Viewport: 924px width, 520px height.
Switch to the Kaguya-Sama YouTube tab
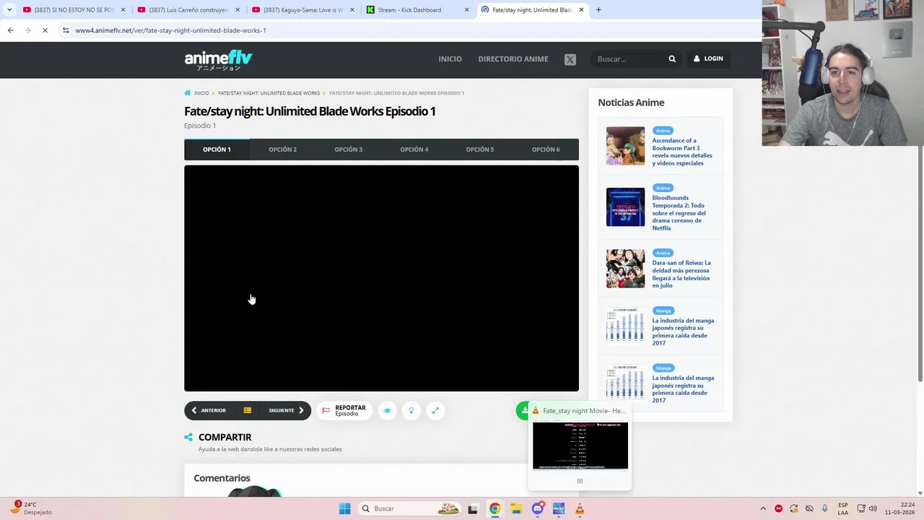(302, 9)
